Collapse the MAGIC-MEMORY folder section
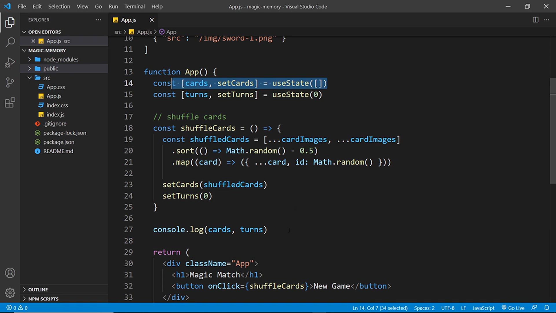Screen dimensions: 556x313 tap(24, 50)
